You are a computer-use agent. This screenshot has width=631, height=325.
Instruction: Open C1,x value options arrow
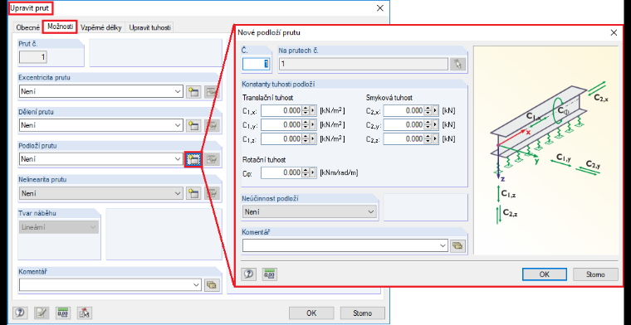tap(313, 111)
